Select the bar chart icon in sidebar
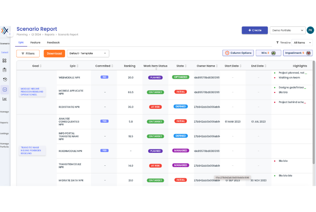 [4, 99]
